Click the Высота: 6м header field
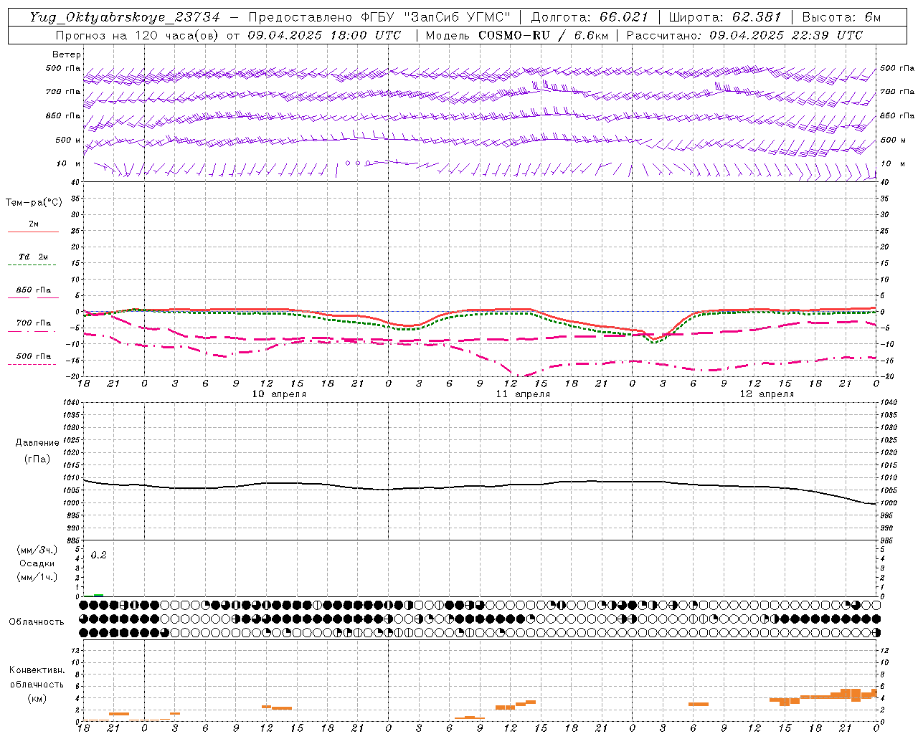 point(841,17)
